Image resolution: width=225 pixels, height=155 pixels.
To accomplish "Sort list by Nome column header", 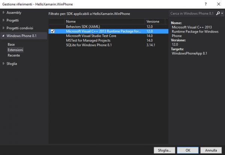I will (x=105, y=21).
